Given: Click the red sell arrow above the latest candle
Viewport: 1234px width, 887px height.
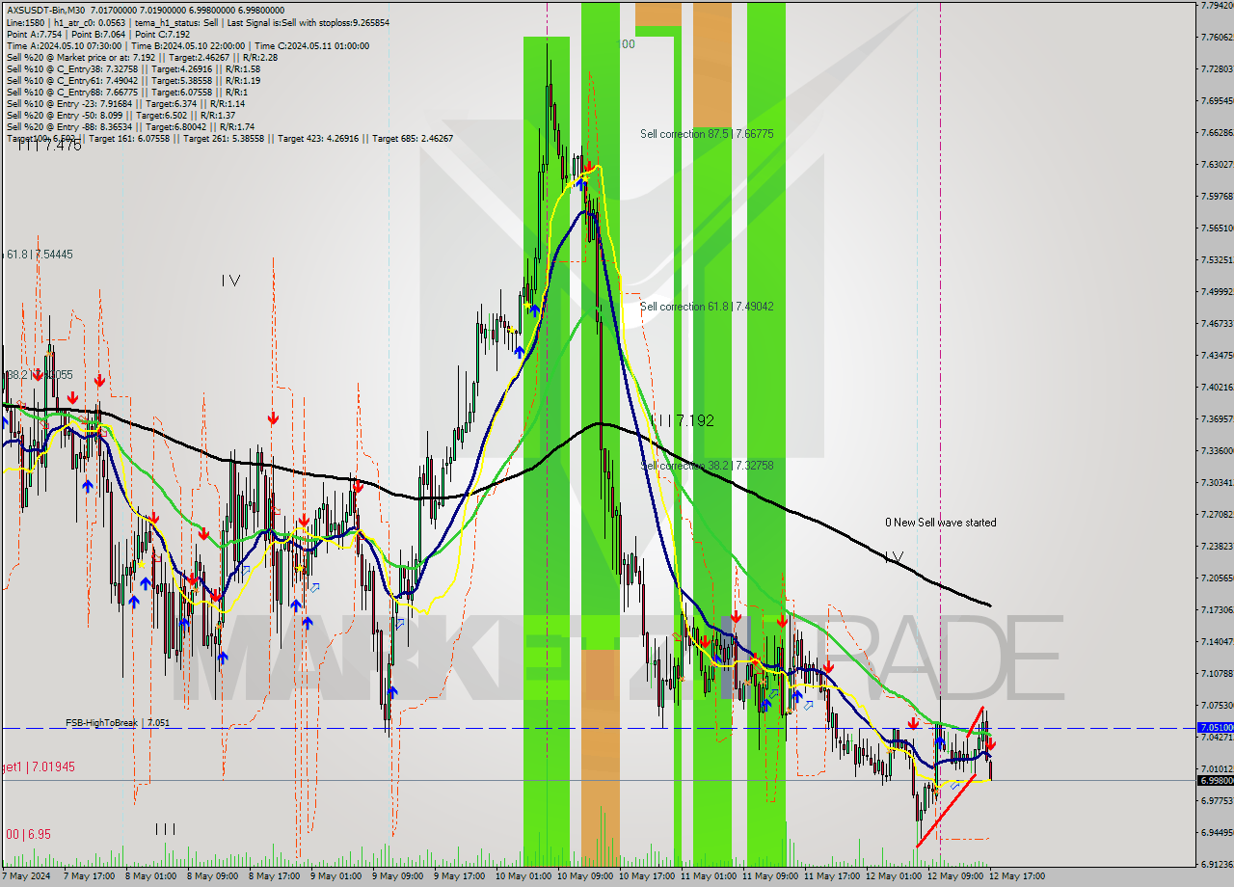Looking at the screenshot, I should click(x=990, y=744).
